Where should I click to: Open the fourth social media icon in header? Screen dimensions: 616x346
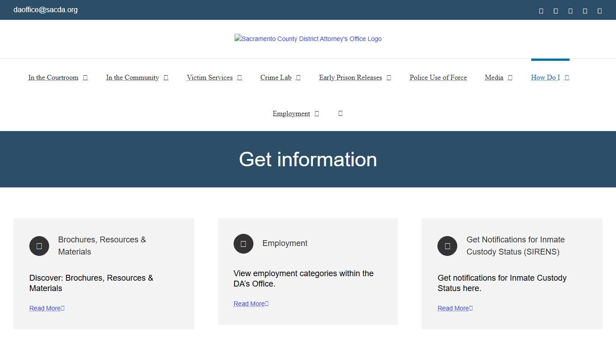(585, 10)
